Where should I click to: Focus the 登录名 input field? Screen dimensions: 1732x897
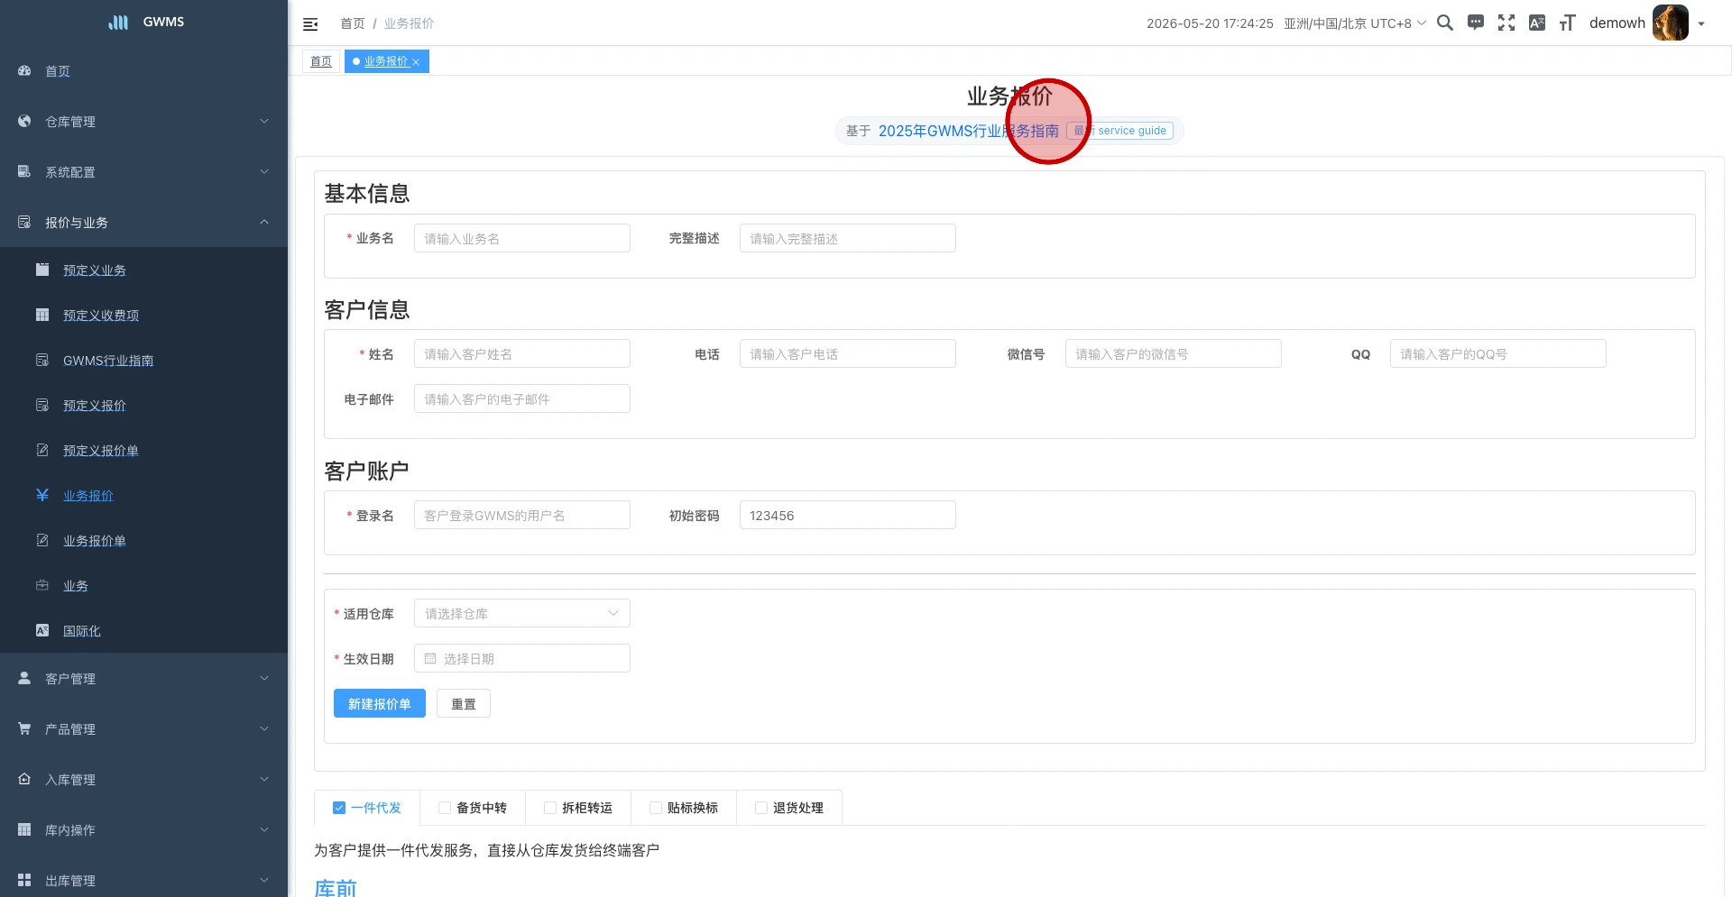point(521,515)
